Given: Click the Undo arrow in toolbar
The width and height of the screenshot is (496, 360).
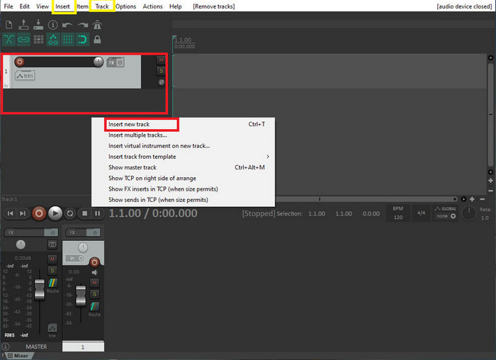Looking at the screenshot, I should [x=67, y=25].
